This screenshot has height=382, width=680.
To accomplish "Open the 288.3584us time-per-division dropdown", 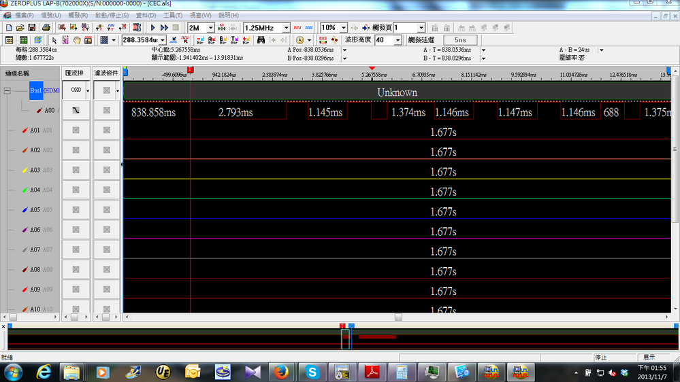I will pos(163,40).
